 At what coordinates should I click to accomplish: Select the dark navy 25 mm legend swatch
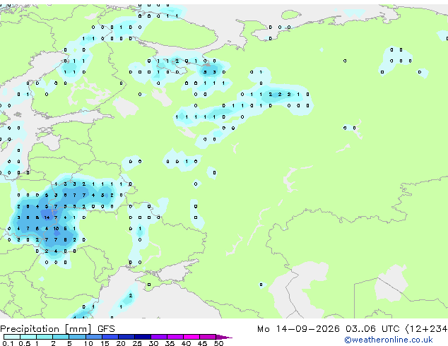(143, 337)
